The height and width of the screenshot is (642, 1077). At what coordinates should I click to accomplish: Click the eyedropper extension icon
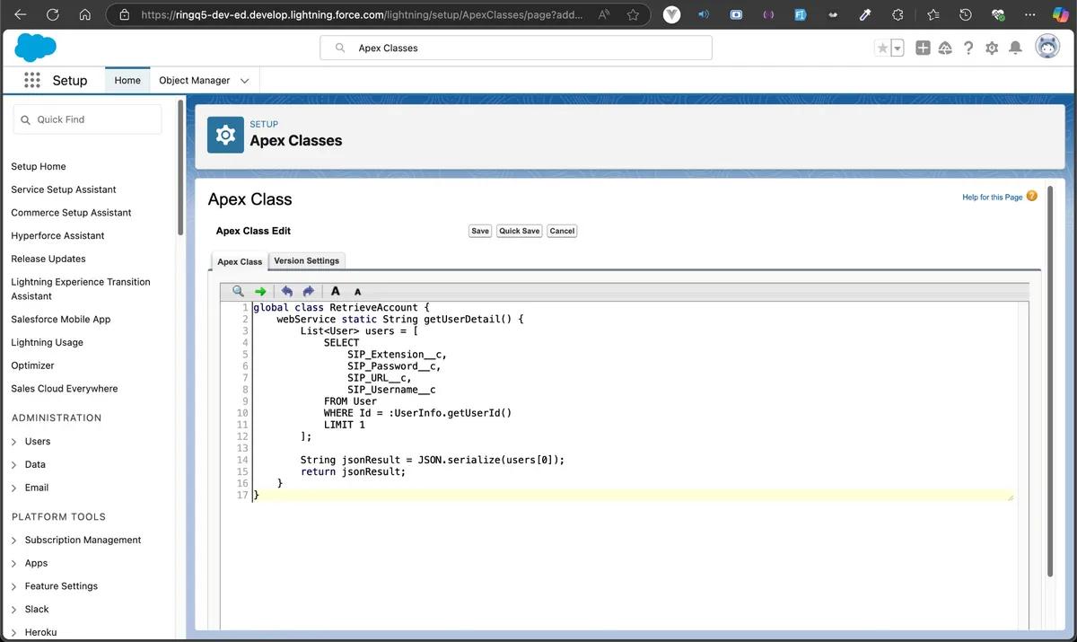tap(865, 14)
